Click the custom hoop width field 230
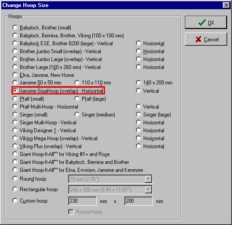 83,201
